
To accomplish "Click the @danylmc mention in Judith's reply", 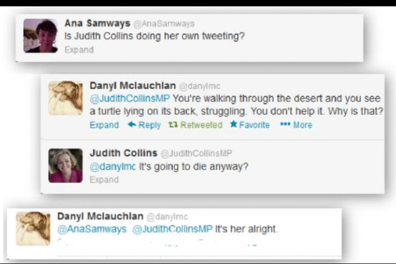I will (112, 166).
